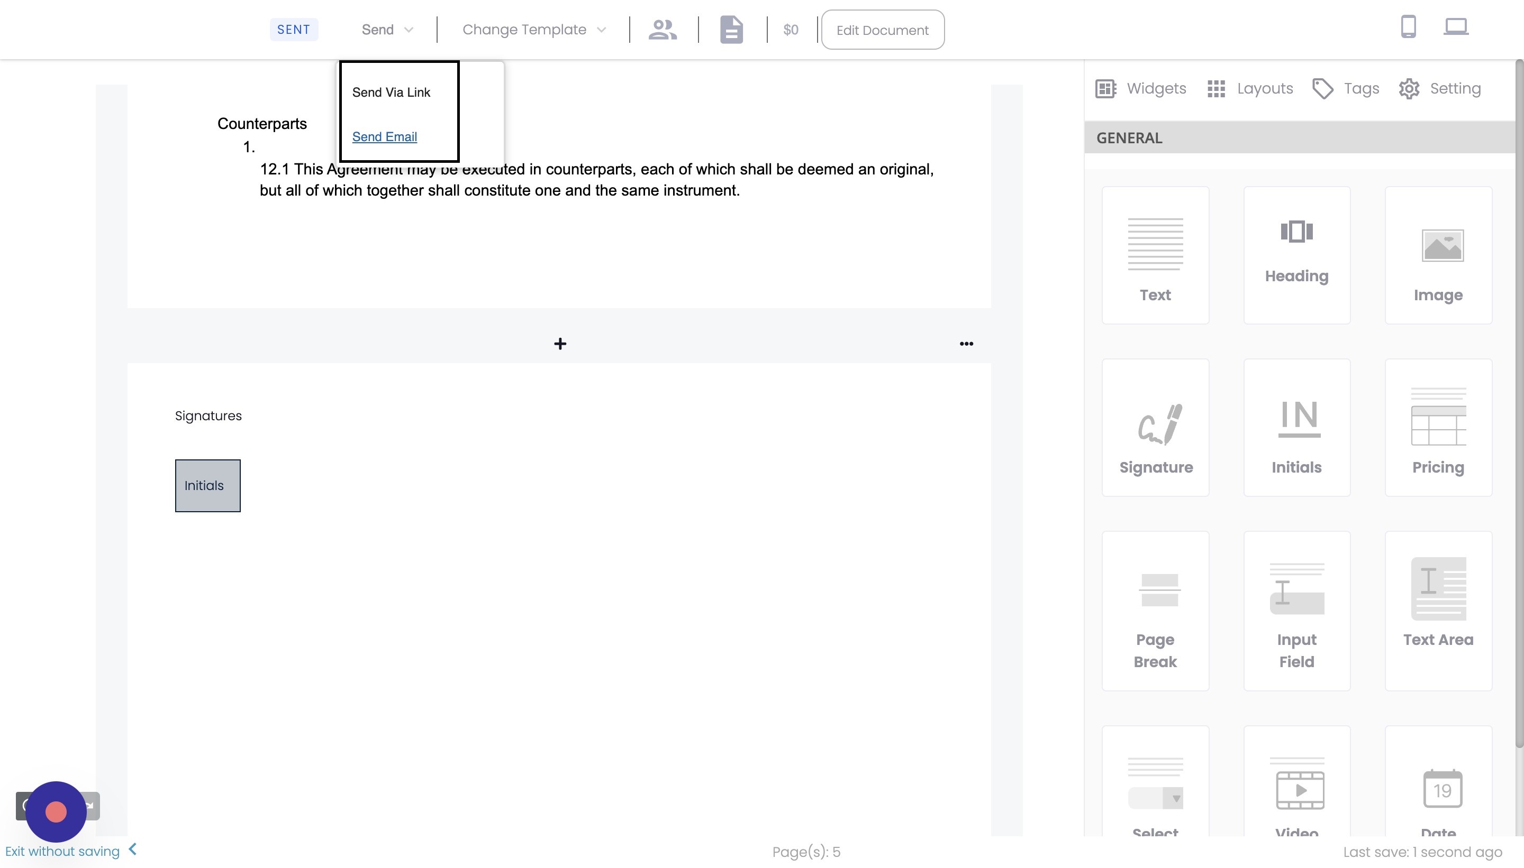
Task: Click the recipients people icon
Action: coord(663,29)
